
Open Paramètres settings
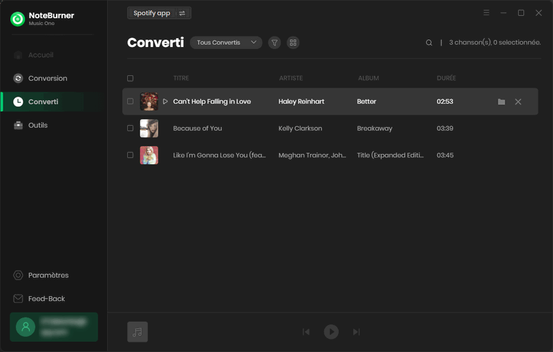tap(48, 275)
